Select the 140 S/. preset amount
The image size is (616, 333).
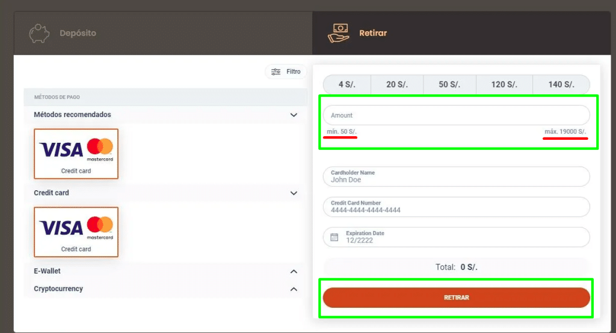coord(561,85)
